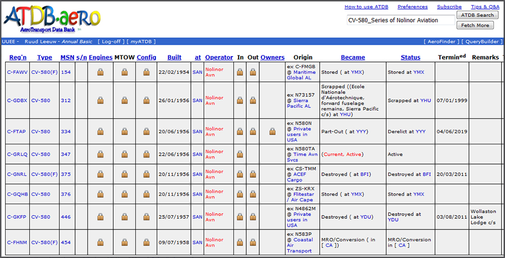Click the MTOW lock icon for C-GRLQ
The width and height of the screenshot is (505, 258).
(x=125, y=154)
